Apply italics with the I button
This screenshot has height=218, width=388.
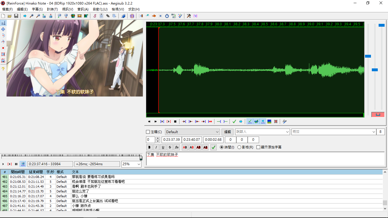156,147
